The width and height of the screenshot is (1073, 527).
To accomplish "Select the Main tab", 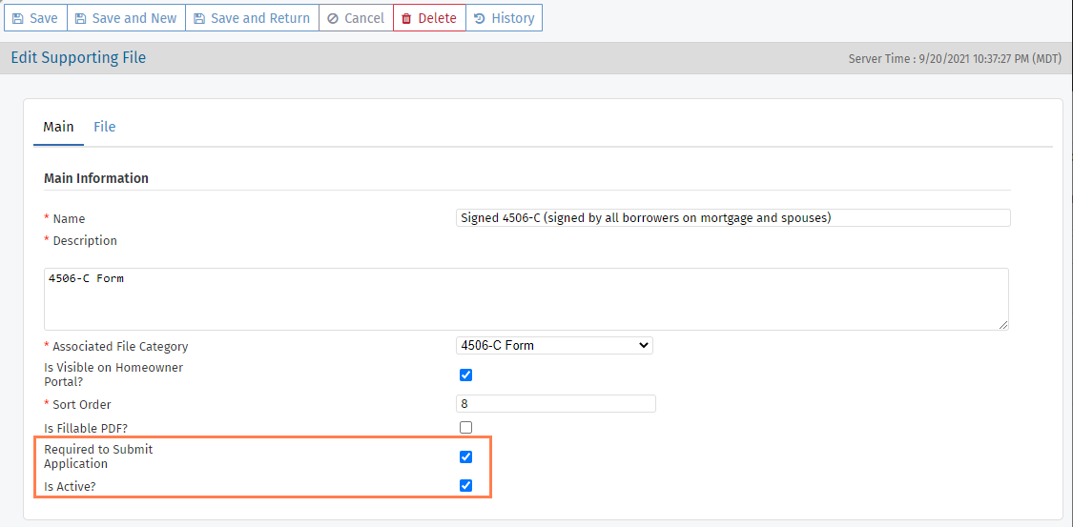I will coord(58,127).
